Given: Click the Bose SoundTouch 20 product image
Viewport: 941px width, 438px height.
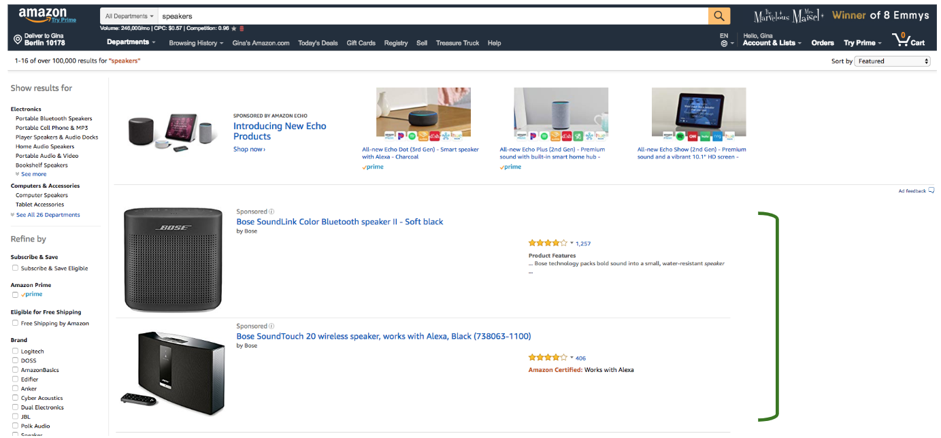Looking at the screenshot, I should (x=173, y=373).
